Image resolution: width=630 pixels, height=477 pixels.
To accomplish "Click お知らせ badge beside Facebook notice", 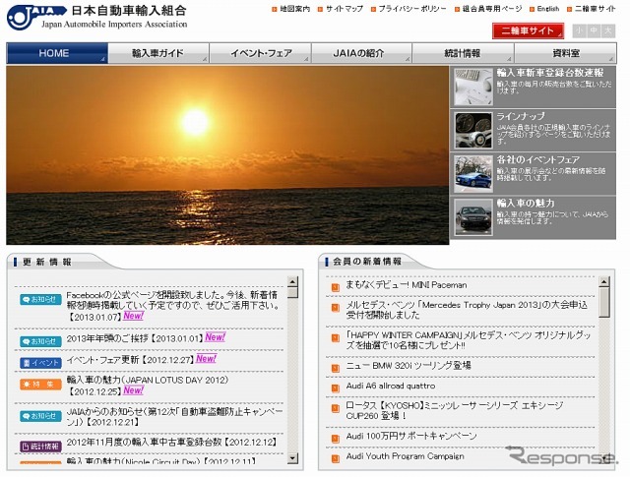I will (40, 299).
